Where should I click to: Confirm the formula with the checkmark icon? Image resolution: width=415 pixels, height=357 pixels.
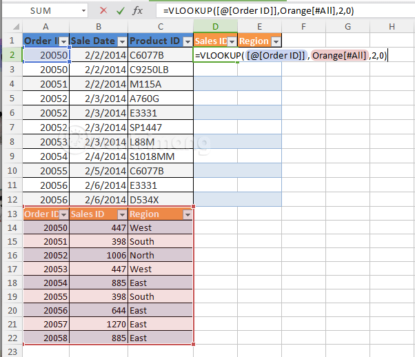pos(121,10)
